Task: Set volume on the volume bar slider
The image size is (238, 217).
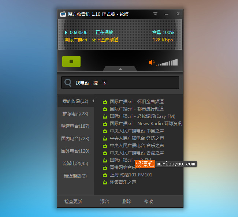Action: point(167,62)
